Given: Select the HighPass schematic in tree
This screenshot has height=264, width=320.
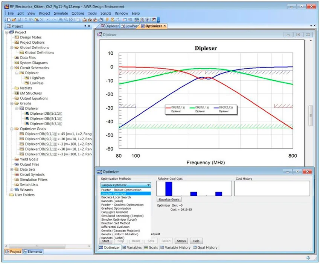Looking at the screenshot, I should point(37,78).
